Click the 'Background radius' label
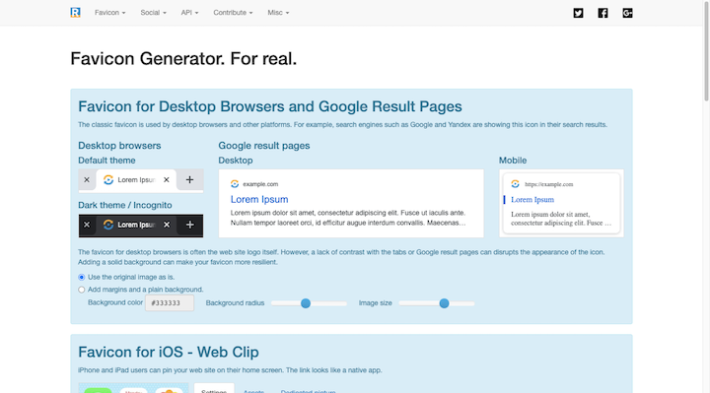The width and height of the screenshot is (710, 393). [x=235, y=303]
